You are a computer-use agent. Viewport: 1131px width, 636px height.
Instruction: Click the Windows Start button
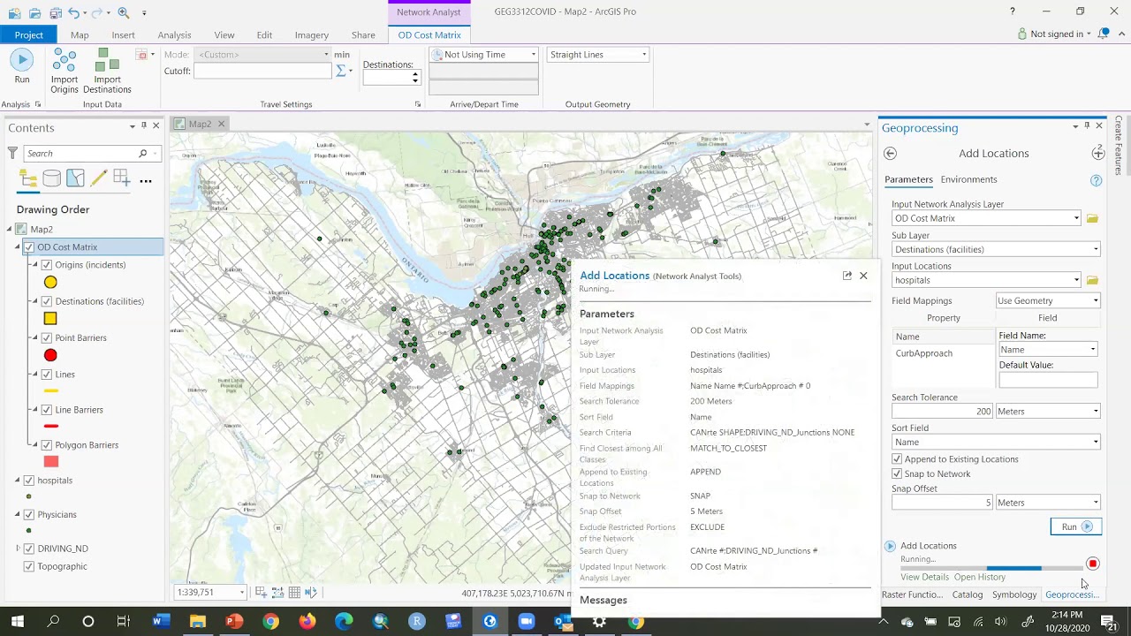click(17, 622)
